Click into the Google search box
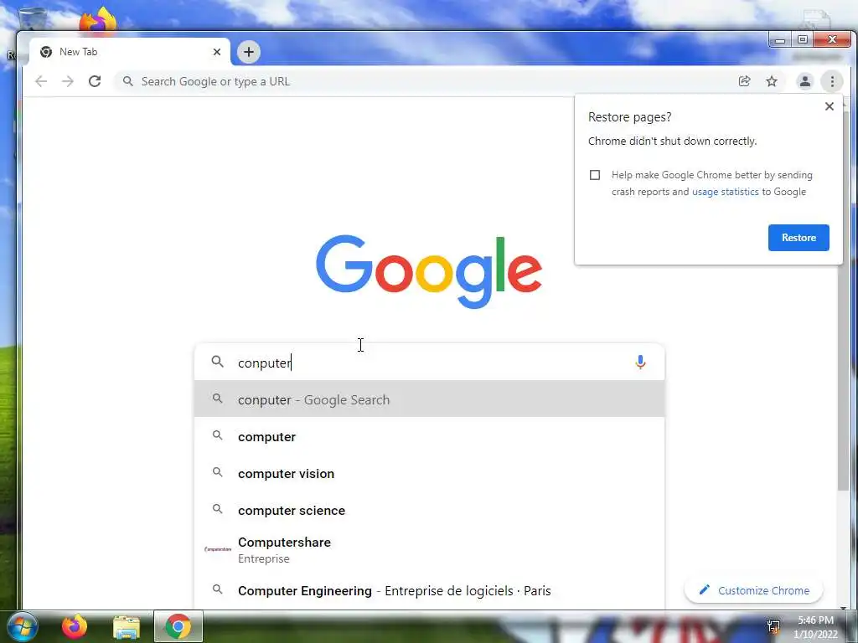Screen dimensions: 858x643 click(430, 362)
